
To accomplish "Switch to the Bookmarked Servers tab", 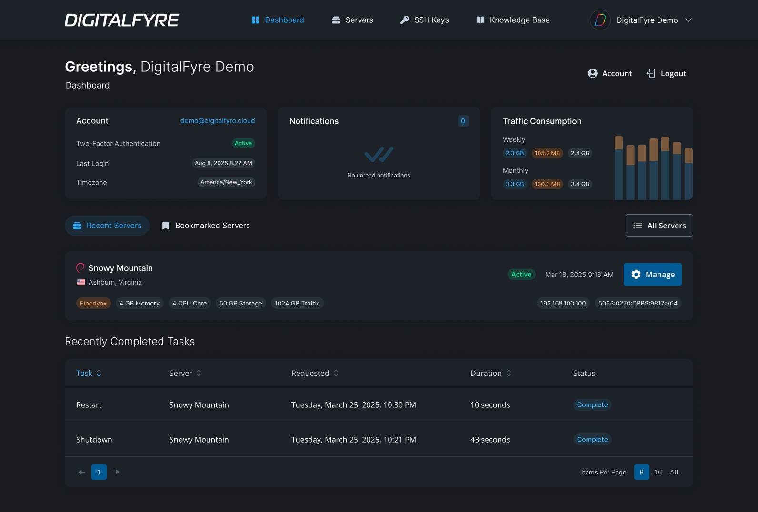I will coord(206,226).
